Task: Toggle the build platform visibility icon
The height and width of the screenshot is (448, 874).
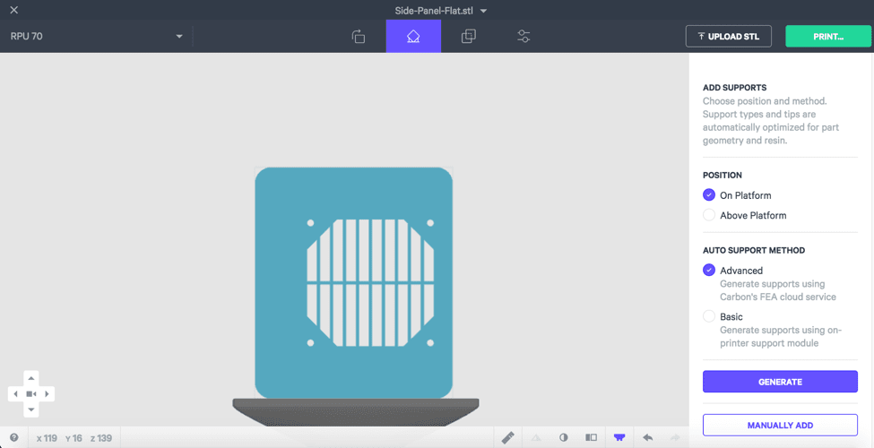Action: tap(619, 438)
